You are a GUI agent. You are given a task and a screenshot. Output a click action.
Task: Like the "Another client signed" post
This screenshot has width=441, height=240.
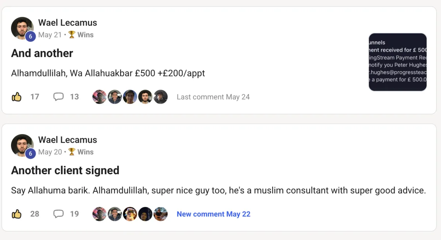[x=17, y=214]
